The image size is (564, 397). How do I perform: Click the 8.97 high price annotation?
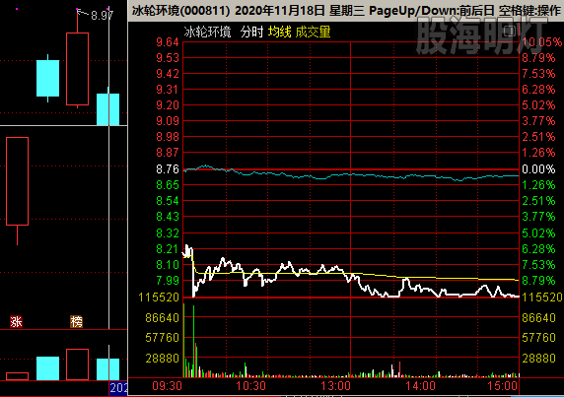102,16
